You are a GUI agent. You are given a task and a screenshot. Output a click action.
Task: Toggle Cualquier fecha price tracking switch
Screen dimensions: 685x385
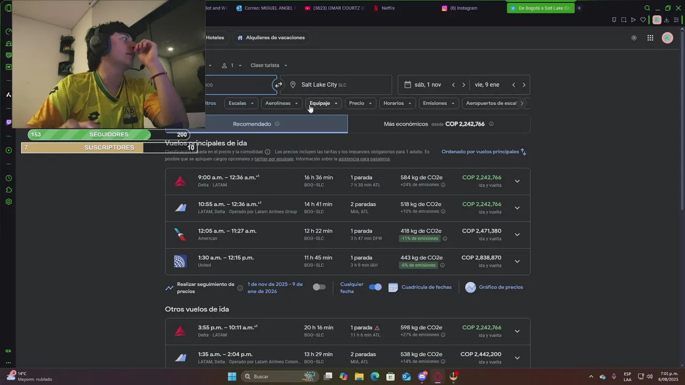click(x=375, y=287)
